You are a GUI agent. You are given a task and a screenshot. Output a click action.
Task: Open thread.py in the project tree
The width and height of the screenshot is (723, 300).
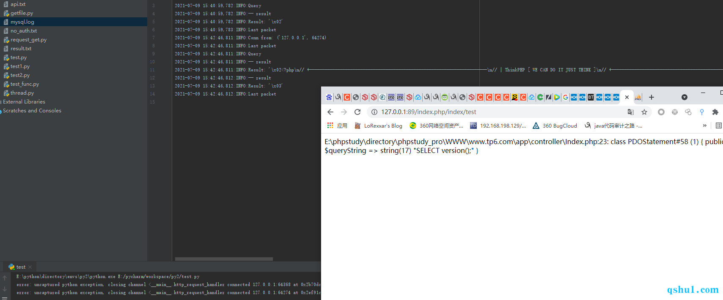coord(22,93)
